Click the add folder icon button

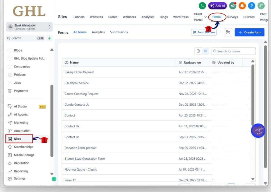[x=228, y=32]
